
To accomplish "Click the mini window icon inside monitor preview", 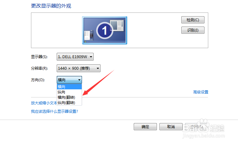I will [117, 26].
